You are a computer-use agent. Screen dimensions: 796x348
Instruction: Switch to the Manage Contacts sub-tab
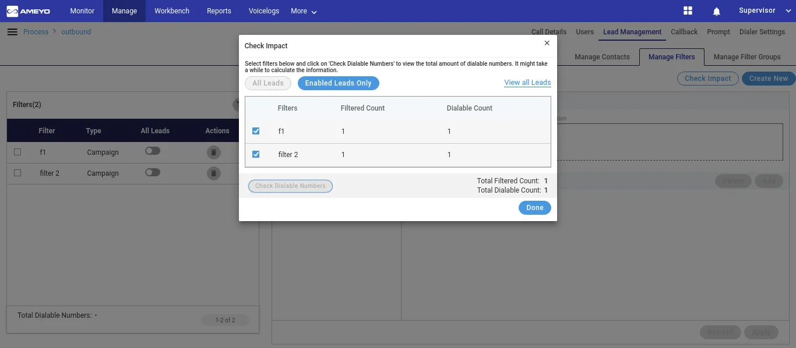click(x=602, y=57)
